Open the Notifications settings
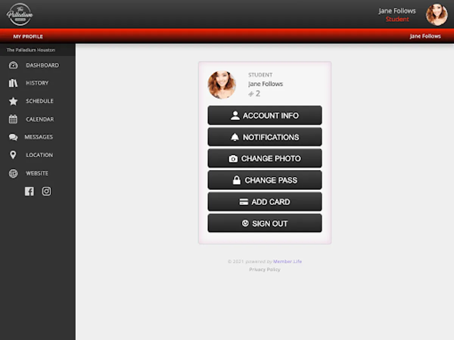 264,137
